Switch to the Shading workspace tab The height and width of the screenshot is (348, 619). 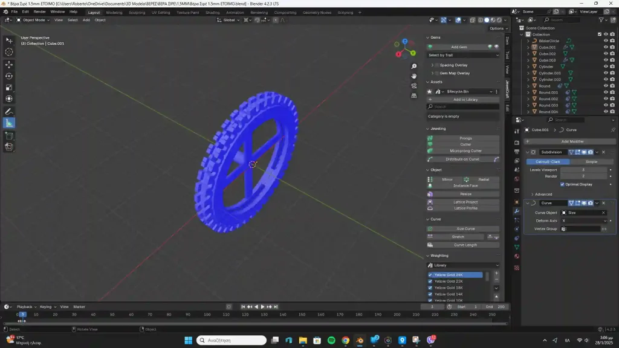[212, 13]
